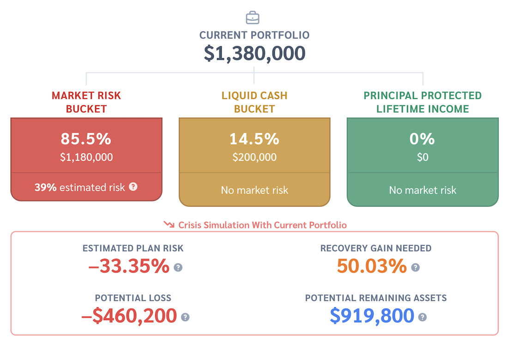This screenshot has height=346, width=508.
Task: Click the Market Risk Bucket heading
Action: (86, 102)
